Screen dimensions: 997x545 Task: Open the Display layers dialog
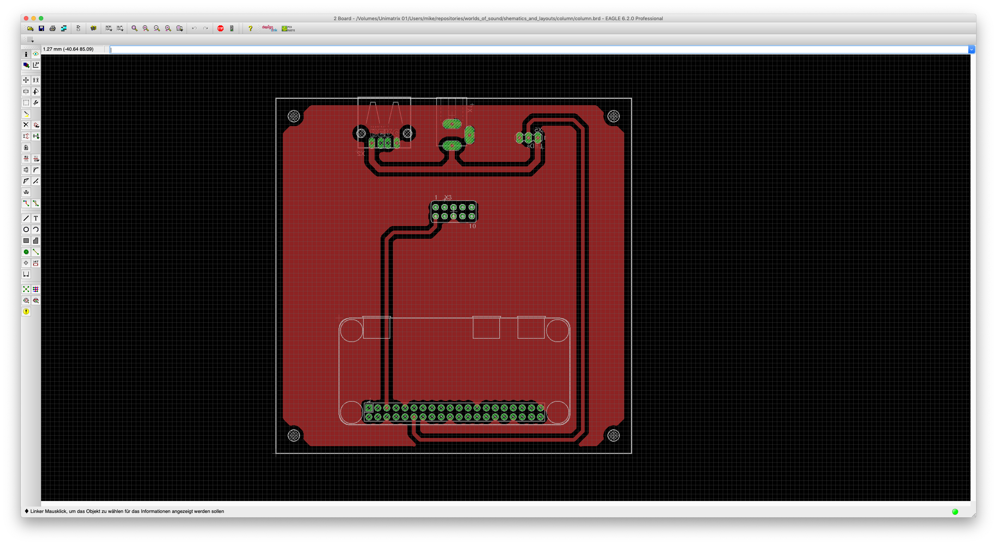(x=26, y=65)
